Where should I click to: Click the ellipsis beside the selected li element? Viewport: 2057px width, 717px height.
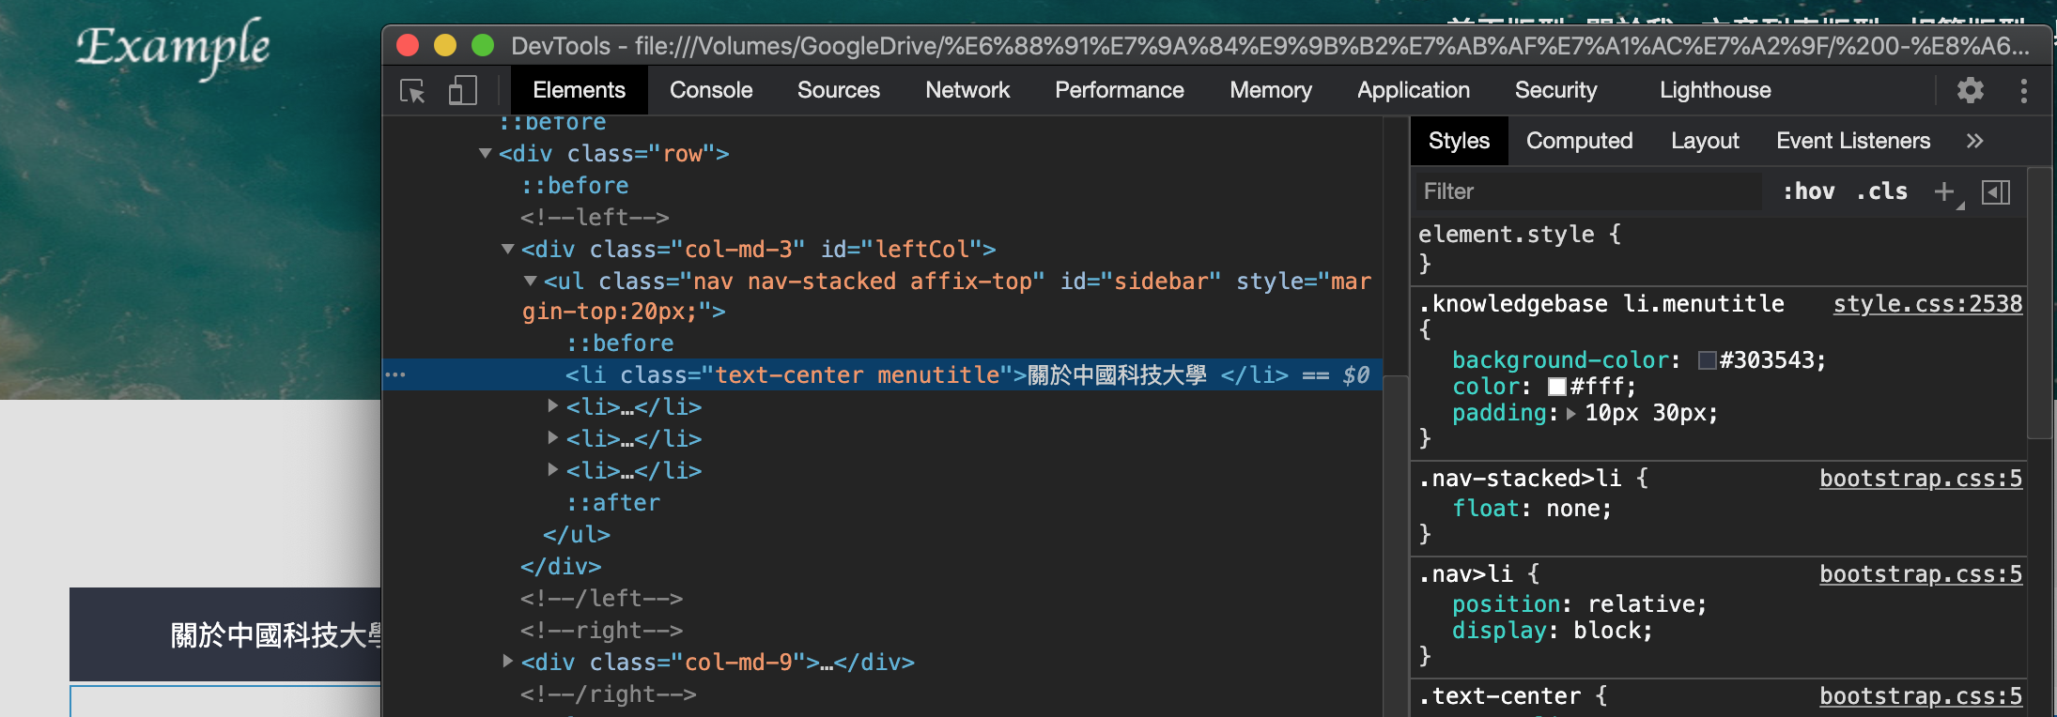tap(395, 375)
